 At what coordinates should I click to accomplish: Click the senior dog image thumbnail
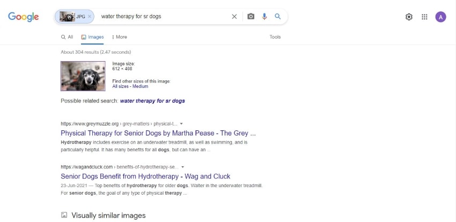pos(83,76)
